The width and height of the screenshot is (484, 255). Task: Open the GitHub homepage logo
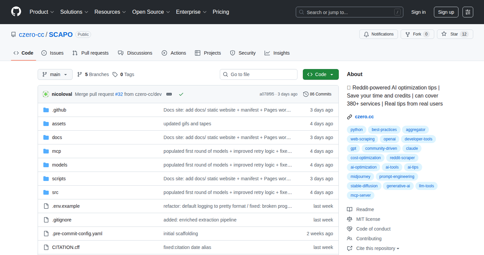16,12
